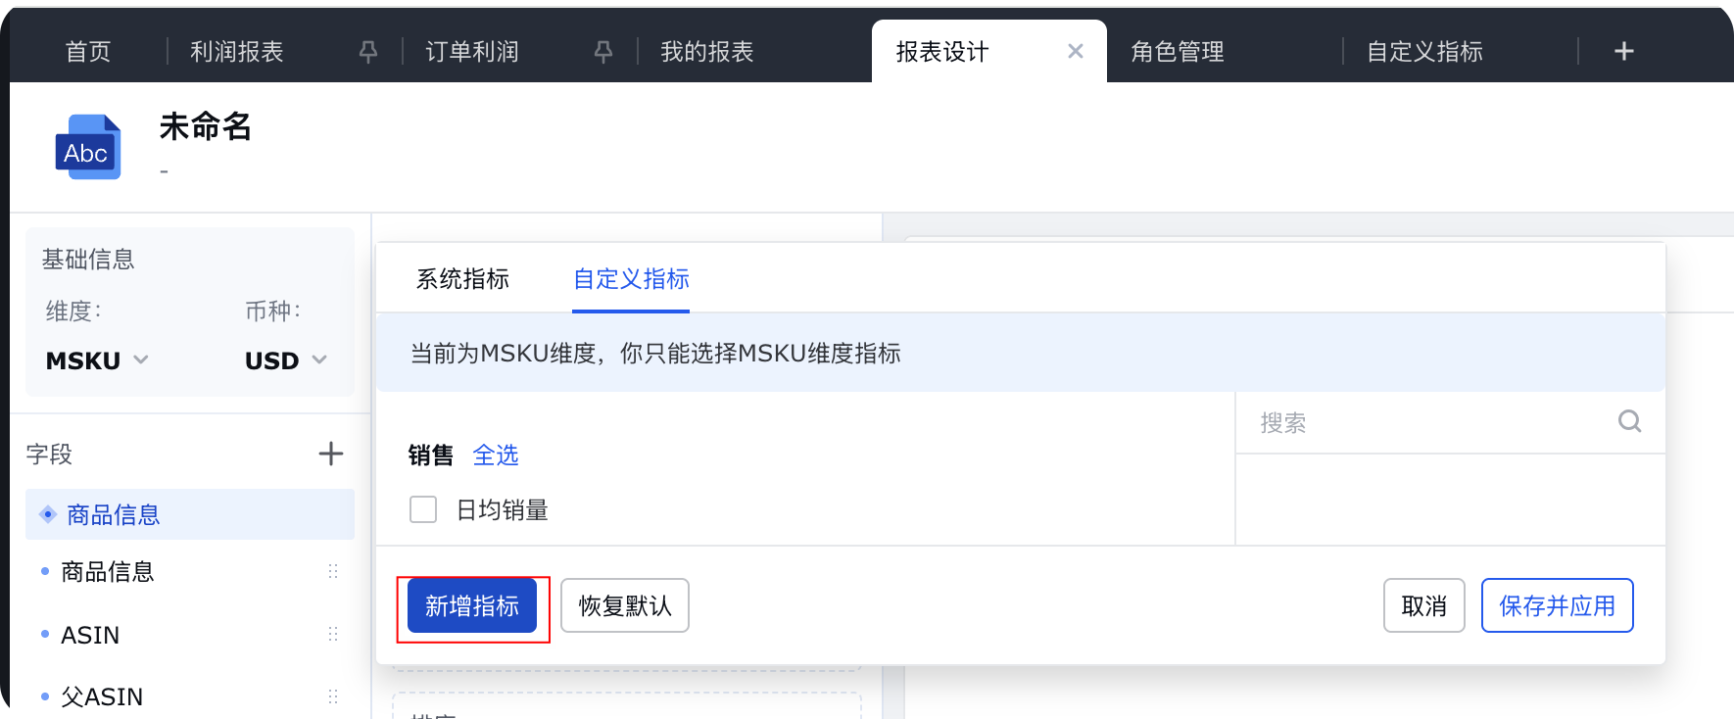
Task: Open the 自定义指标 top tab
Action: tap(1424, 52)
